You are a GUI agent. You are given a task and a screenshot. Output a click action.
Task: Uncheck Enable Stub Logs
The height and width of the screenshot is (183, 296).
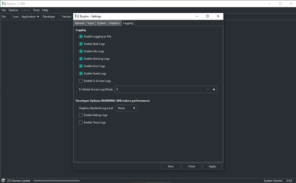pyautogui.click(x=81, y=44)
